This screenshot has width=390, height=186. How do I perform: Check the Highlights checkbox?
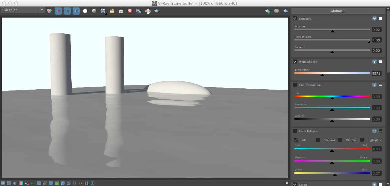click(x=362, y=140)
